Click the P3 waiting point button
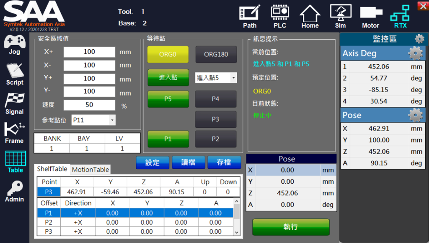This screenshot has height=243, width=429. pos(216,119)
